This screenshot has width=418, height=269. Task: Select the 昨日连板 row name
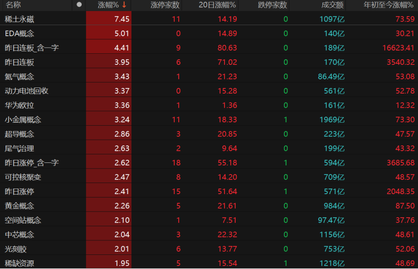tap(20, 62)
